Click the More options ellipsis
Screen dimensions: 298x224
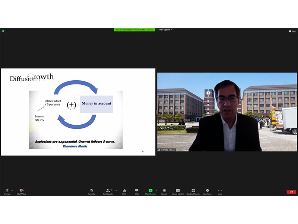click(220, 191)
